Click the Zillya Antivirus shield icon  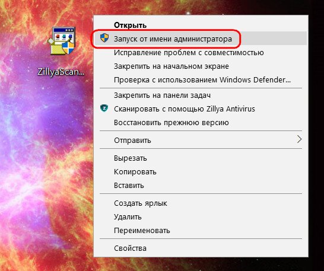coord(104,109)
